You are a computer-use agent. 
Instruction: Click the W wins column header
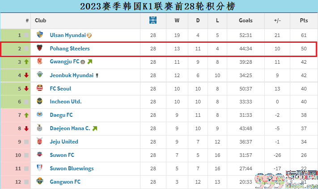(x=177, y=21)
